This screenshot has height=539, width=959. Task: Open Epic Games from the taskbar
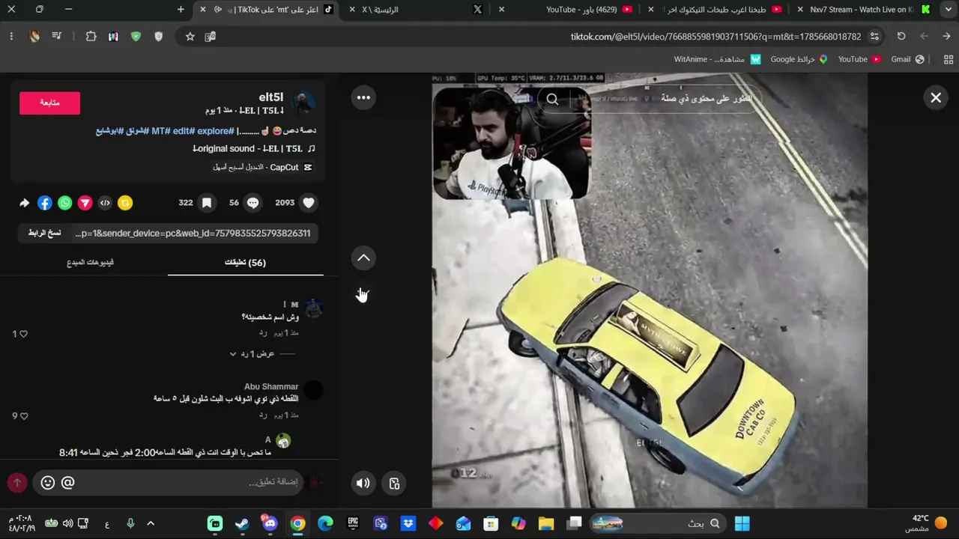tap(353, 523)
